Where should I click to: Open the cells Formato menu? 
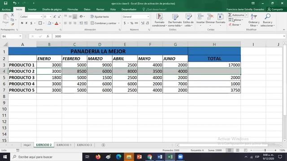pyautogui.click(x=220, y=20)
